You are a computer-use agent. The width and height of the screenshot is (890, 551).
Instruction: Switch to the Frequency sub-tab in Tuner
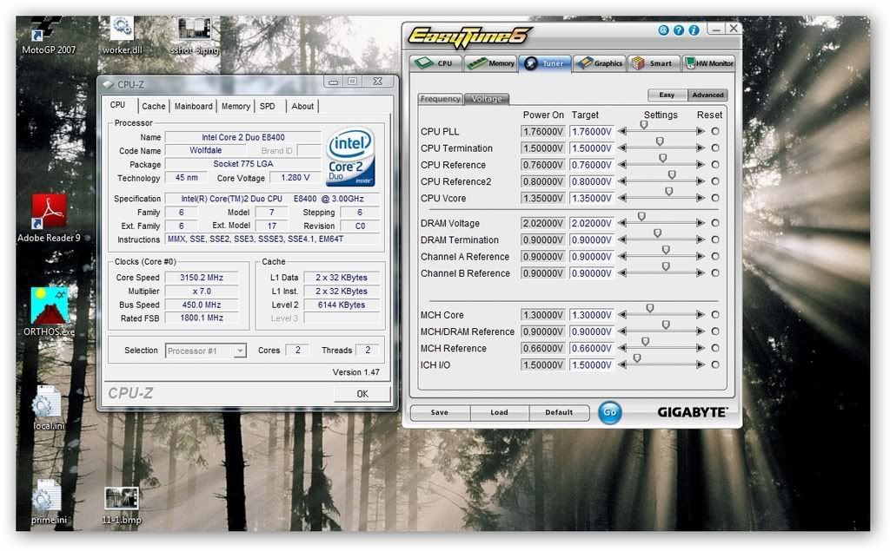[441, 99]
